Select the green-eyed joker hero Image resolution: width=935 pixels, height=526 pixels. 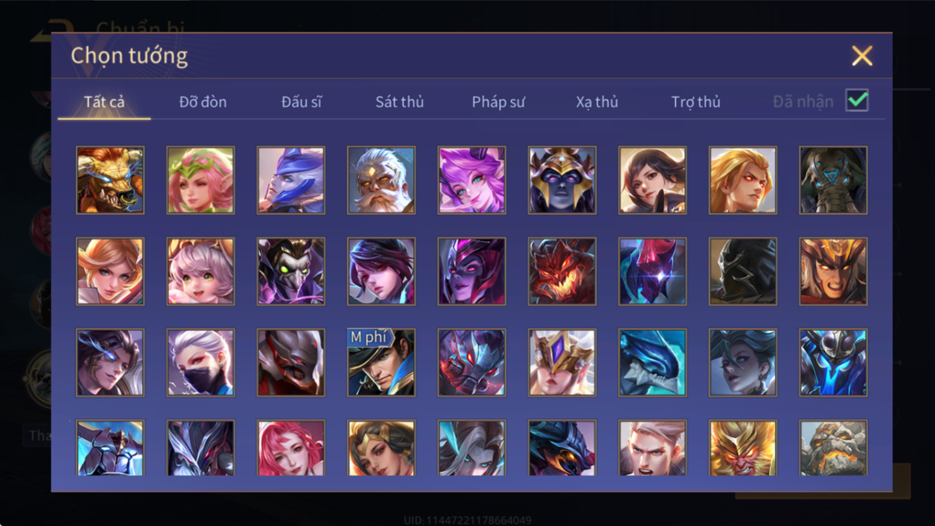tap(291, 272)
